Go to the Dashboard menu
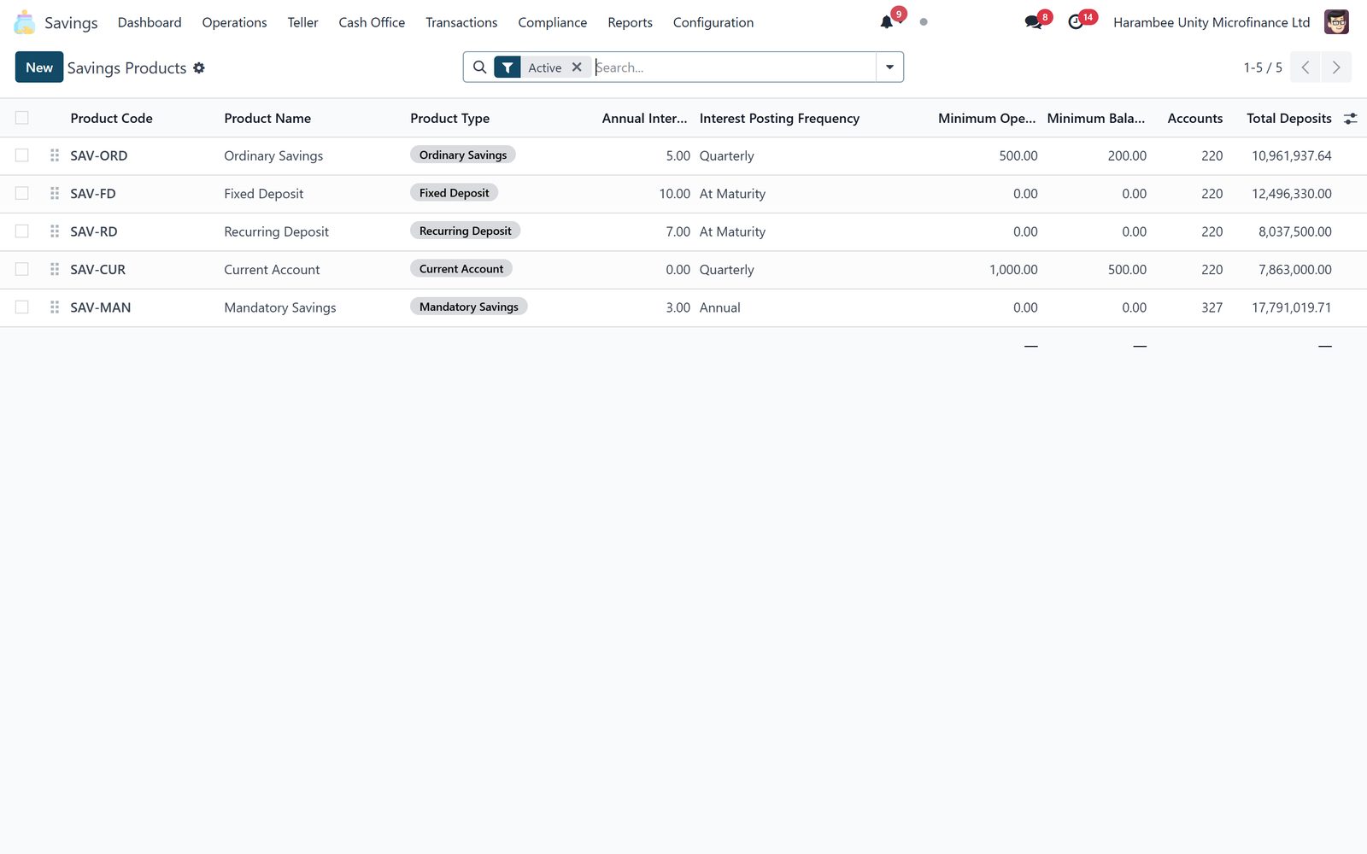 (x=150, y=22)
